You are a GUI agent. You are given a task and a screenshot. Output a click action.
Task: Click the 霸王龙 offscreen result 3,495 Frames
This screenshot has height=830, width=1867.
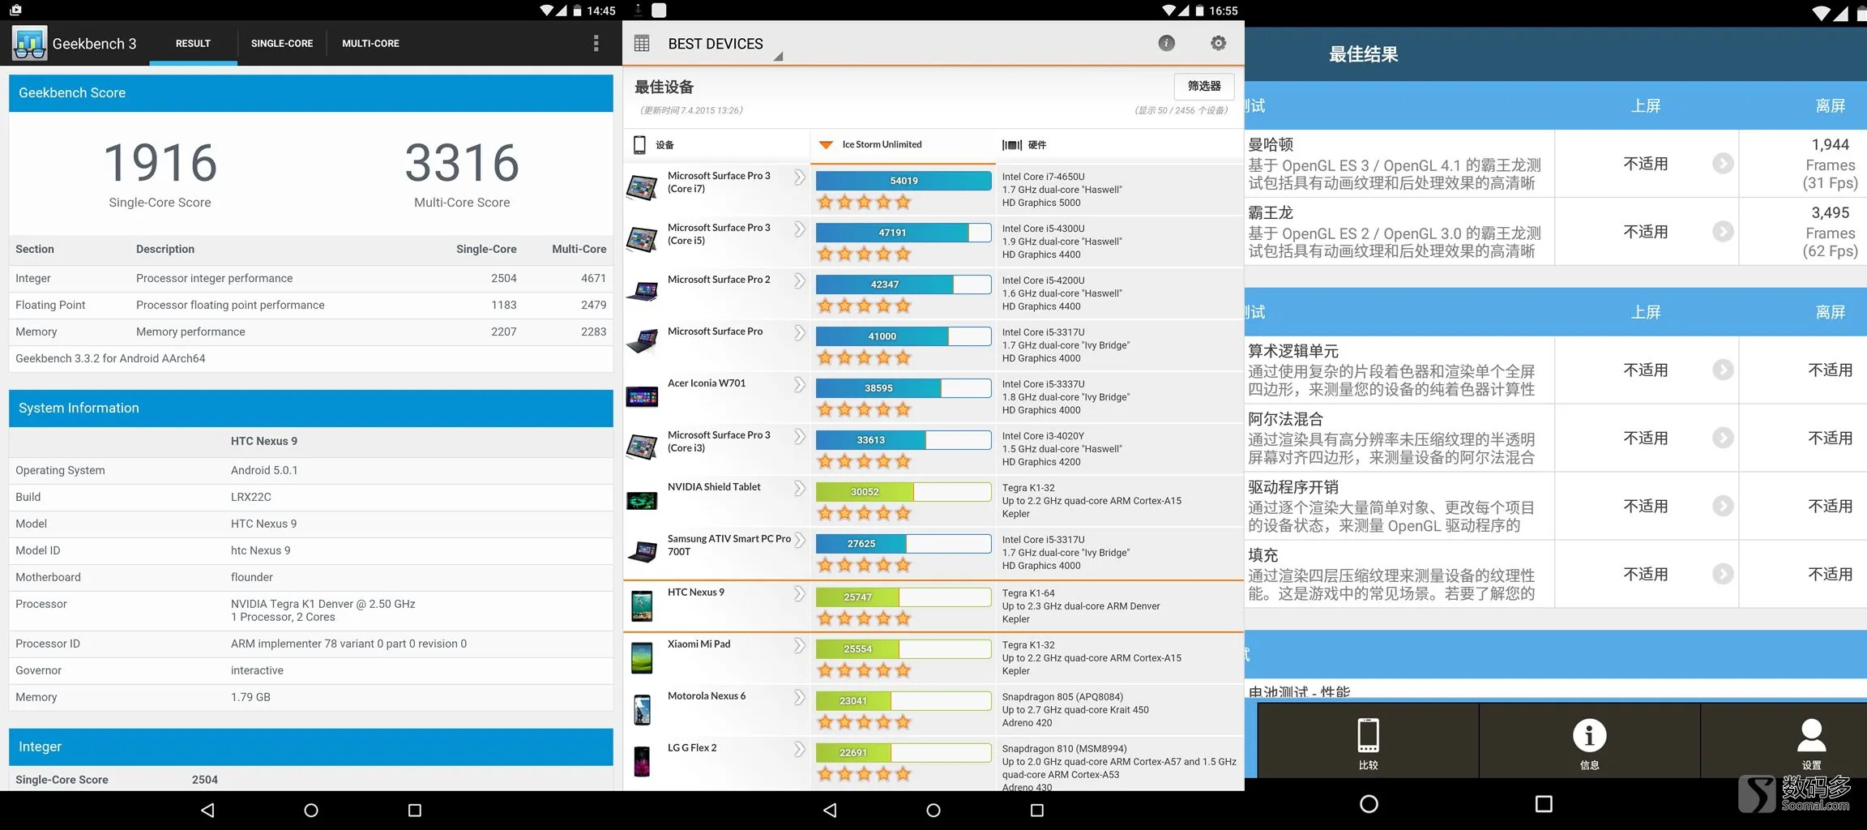(x=1830, y=232)
